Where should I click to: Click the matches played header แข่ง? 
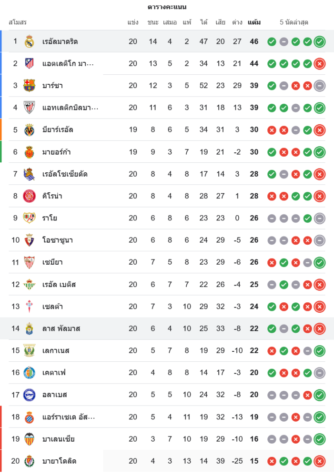point(133,22)
